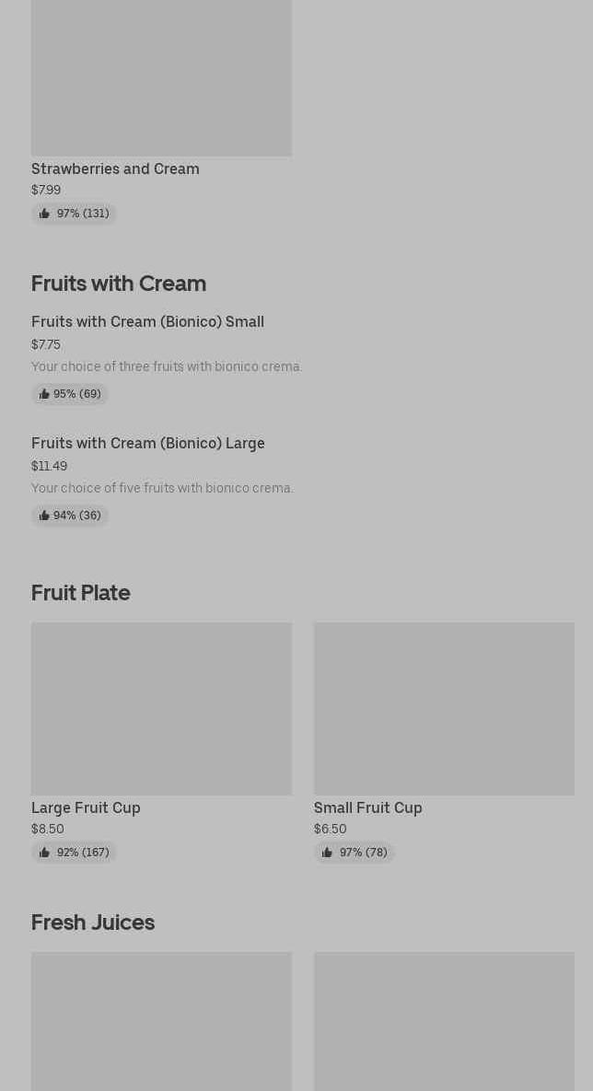The width and height of the screenshot is (593, 1091).
Task: Click the Fruit Plate section heading
Action: (81, 592)
